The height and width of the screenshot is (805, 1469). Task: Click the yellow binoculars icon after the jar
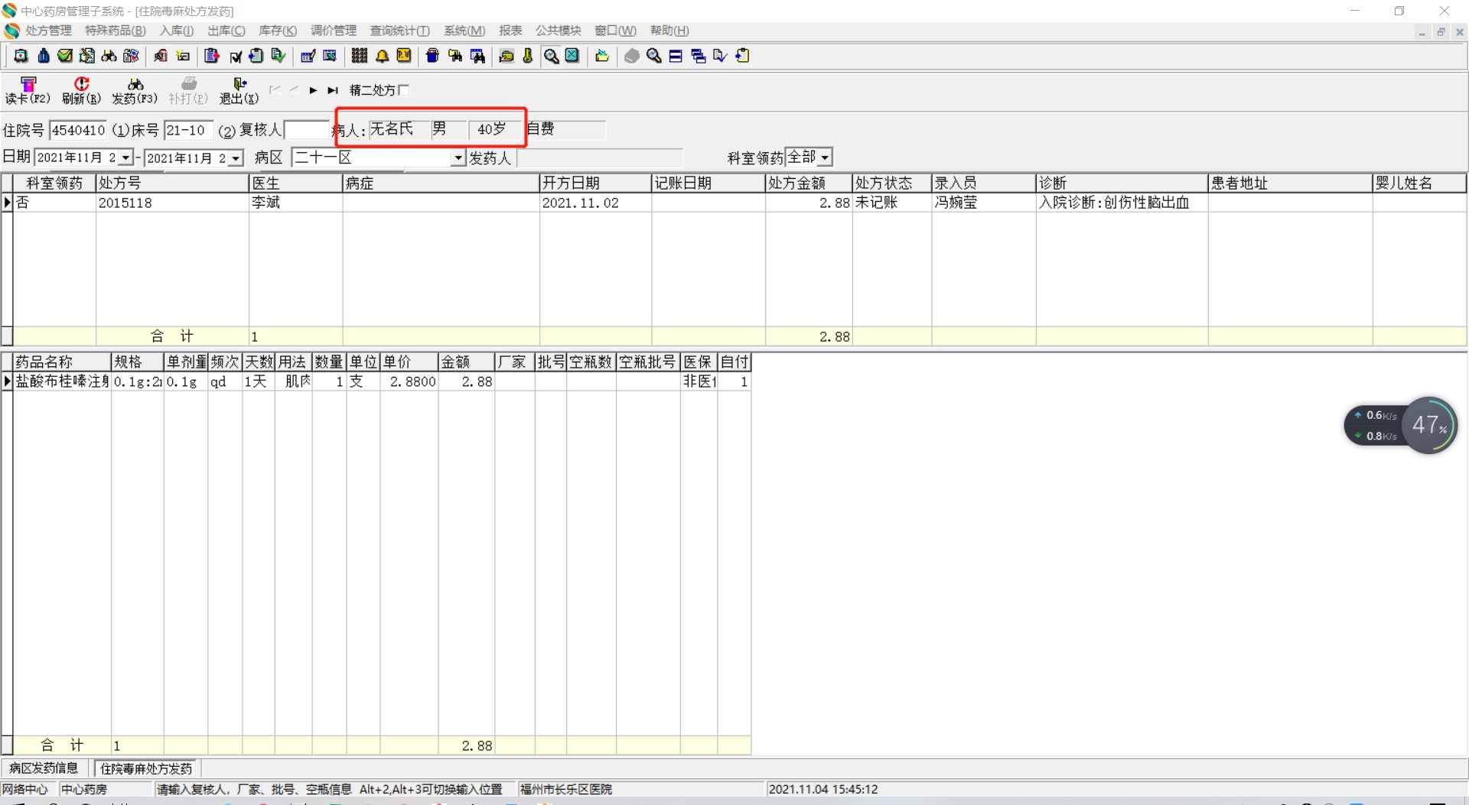click(455, 56)
